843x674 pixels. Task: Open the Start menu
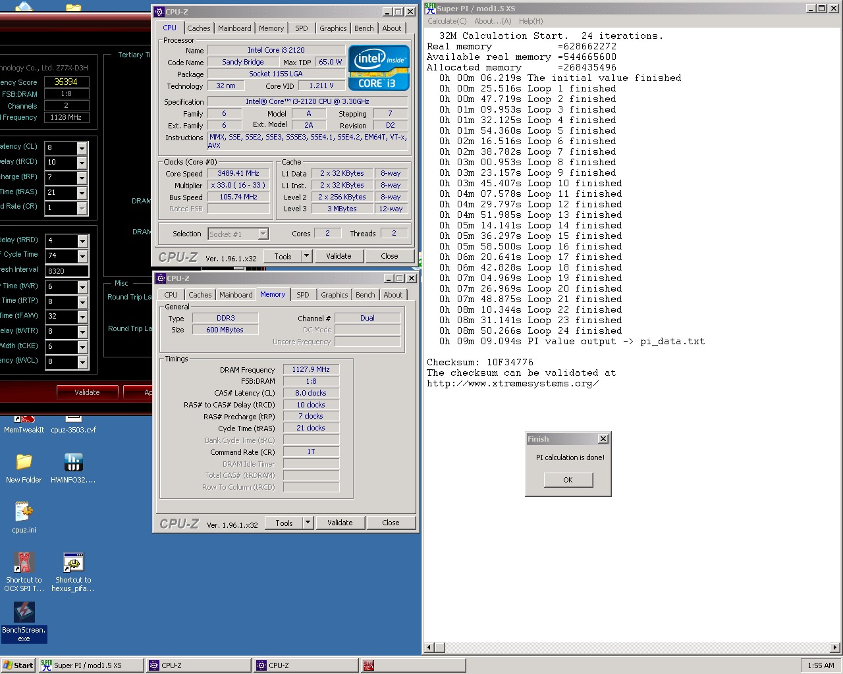(x=18, y=665)
